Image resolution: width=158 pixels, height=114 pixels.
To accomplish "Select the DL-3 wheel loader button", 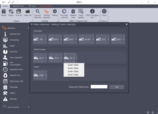I will coord(39,58).
